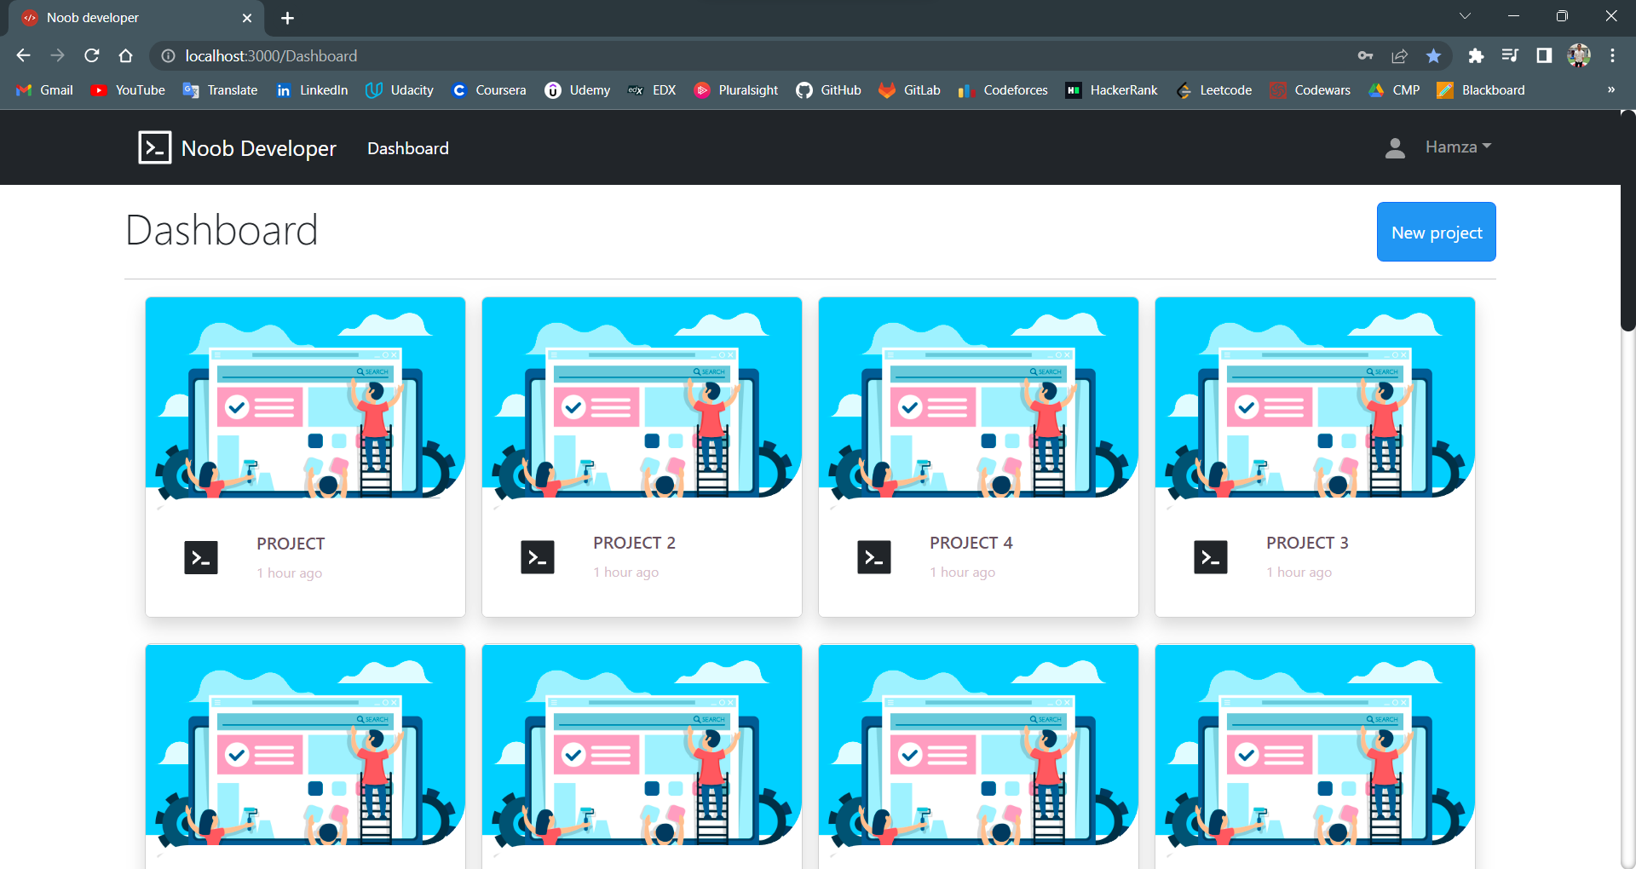Image resolution: width=1636 pixels, height=869 pixels.
Task: Click the terminal icon on PROJECT card
Action: click(x=201, y=558)
